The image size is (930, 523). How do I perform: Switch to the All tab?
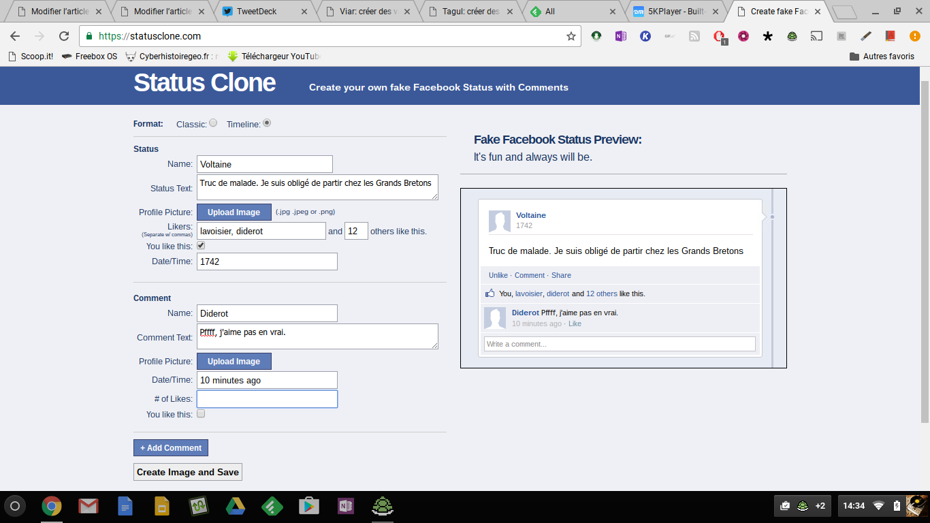[572, 12]
